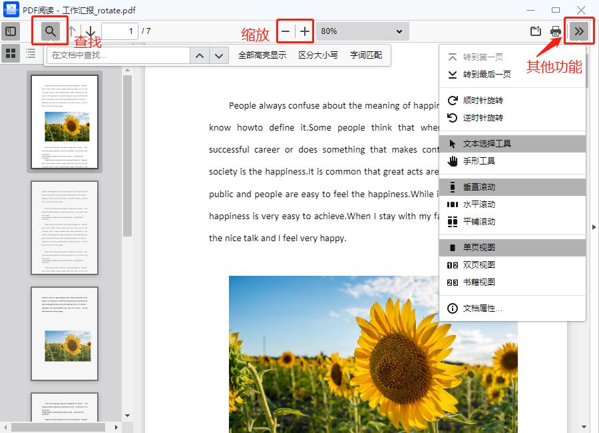
Task: Collapse the 其他功能 chevron menu
Action: click(x=578, y=31)
